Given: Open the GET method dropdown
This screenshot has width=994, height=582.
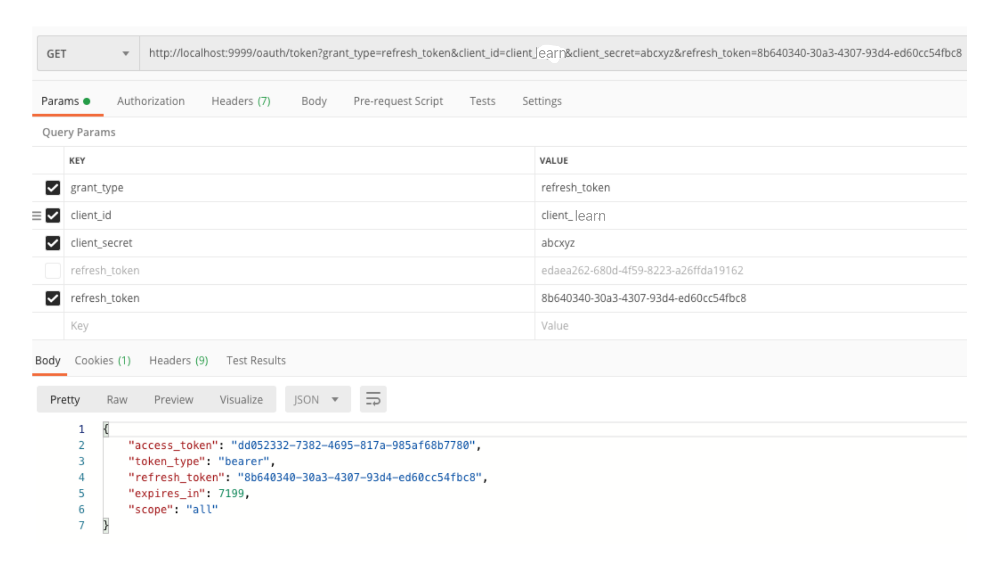Looking at the screenshot, I should click(88, 53).
